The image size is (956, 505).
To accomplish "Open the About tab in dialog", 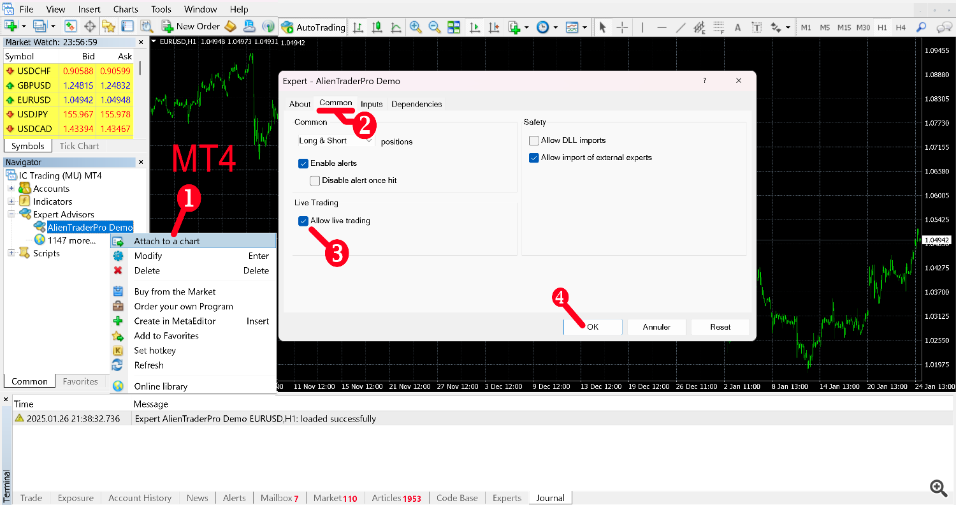I will 300,104.
